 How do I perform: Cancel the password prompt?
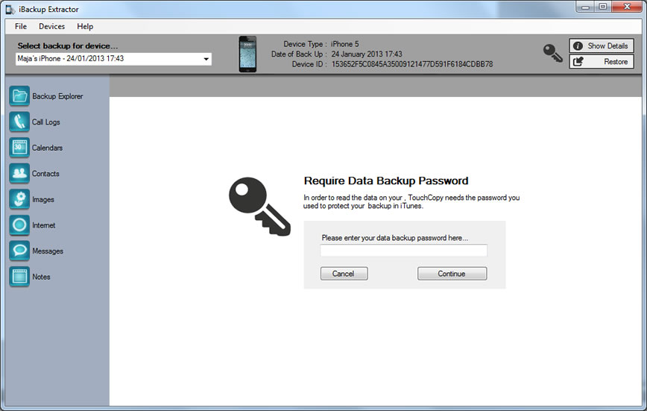coord(344,274)
